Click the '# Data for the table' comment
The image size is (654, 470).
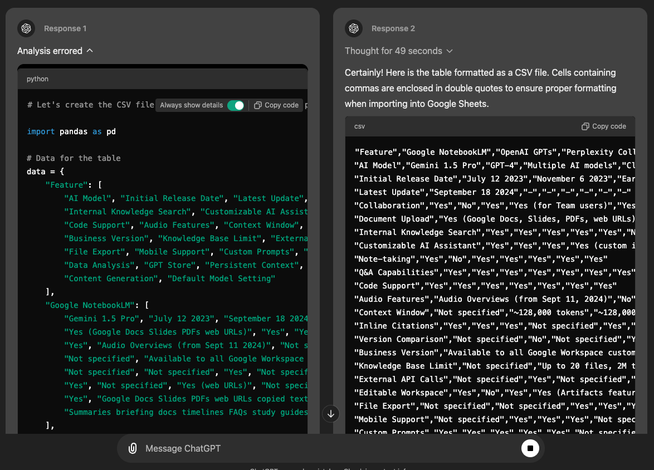coord(74,158)
